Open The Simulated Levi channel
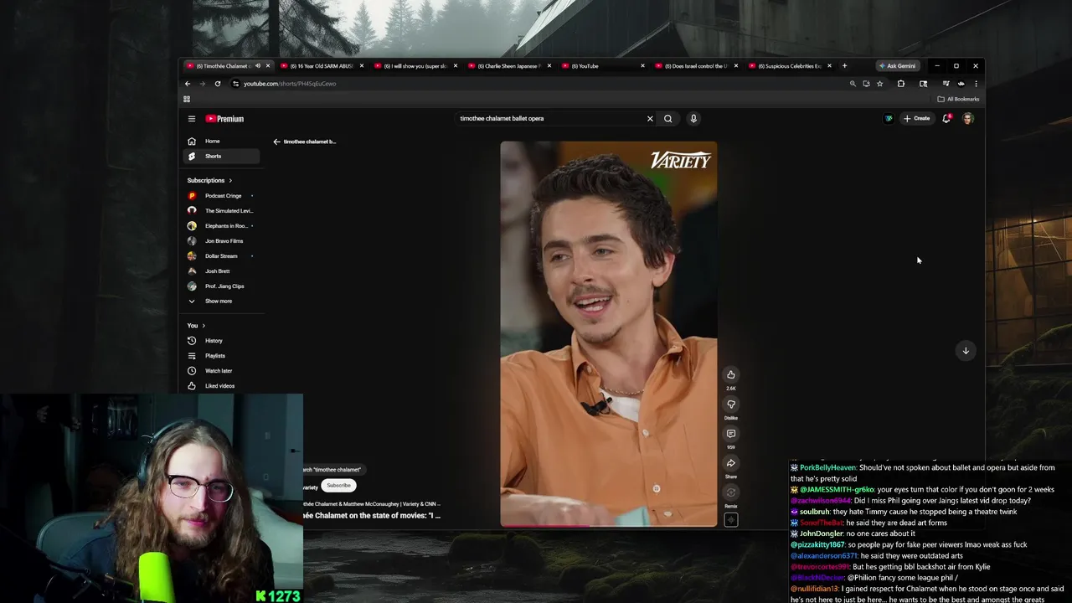The image size is (1072, 603). tap(221, 210)
